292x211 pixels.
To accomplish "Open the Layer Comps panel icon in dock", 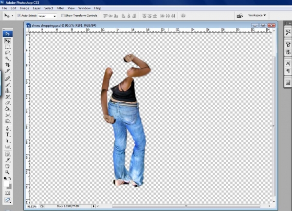I will 288,82.
